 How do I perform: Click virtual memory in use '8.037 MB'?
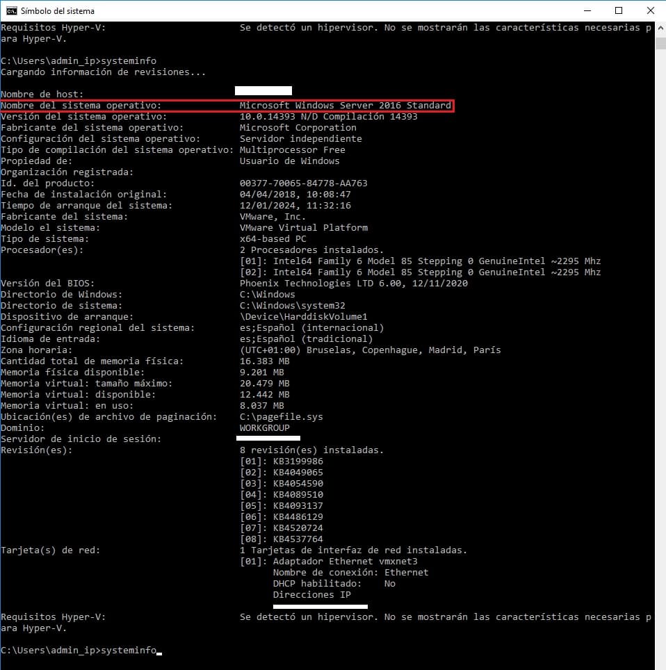261,405
